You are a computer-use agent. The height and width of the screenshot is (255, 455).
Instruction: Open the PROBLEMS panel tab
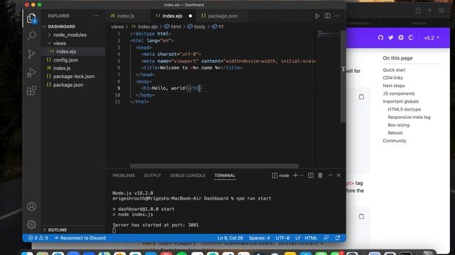coord(124,176)
